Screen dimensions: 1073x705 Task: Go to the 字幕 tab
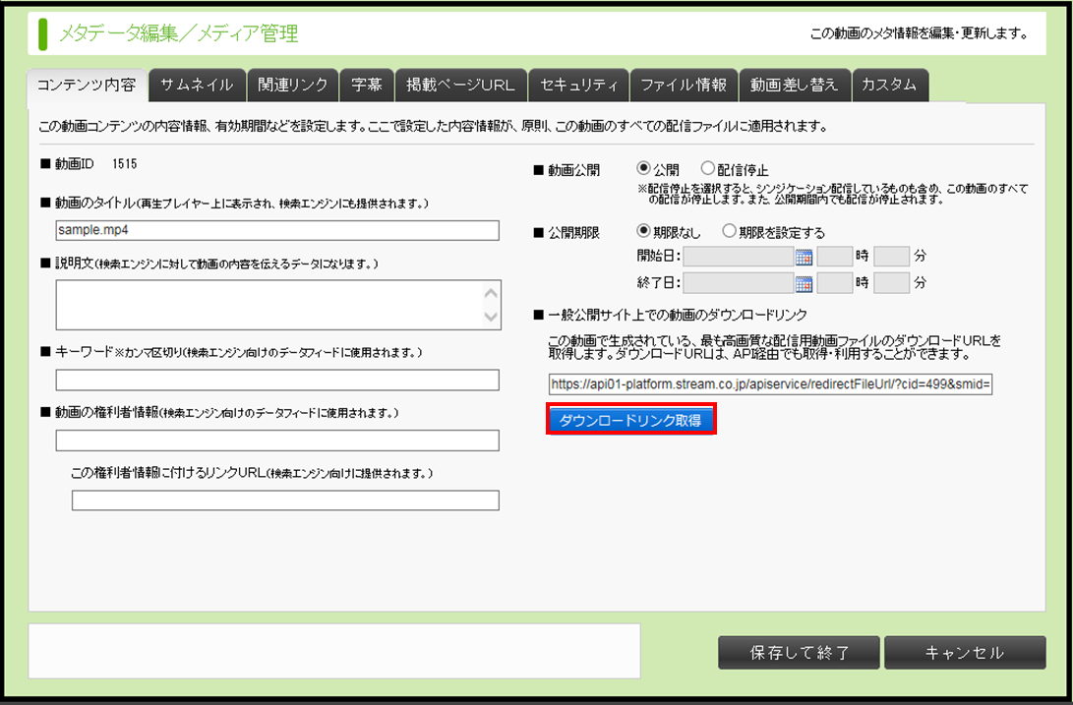367,86
